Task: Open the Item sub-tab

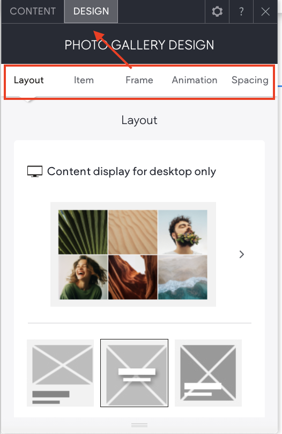Action: [84, 80]
